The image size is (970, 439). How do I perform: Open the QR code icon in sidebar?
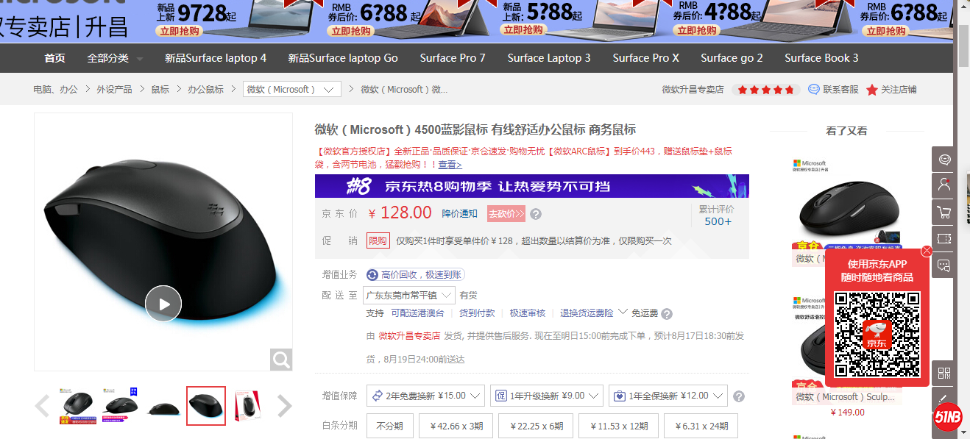click(x=944, y=373)
